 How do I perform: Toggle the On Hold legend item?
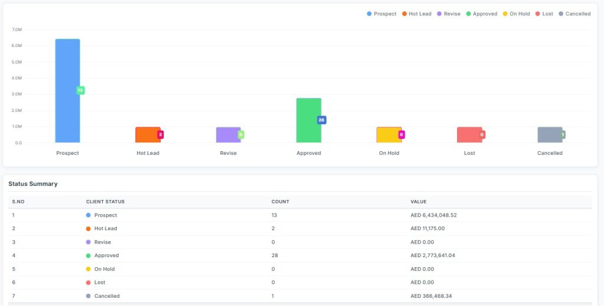[x=516, y=14]
